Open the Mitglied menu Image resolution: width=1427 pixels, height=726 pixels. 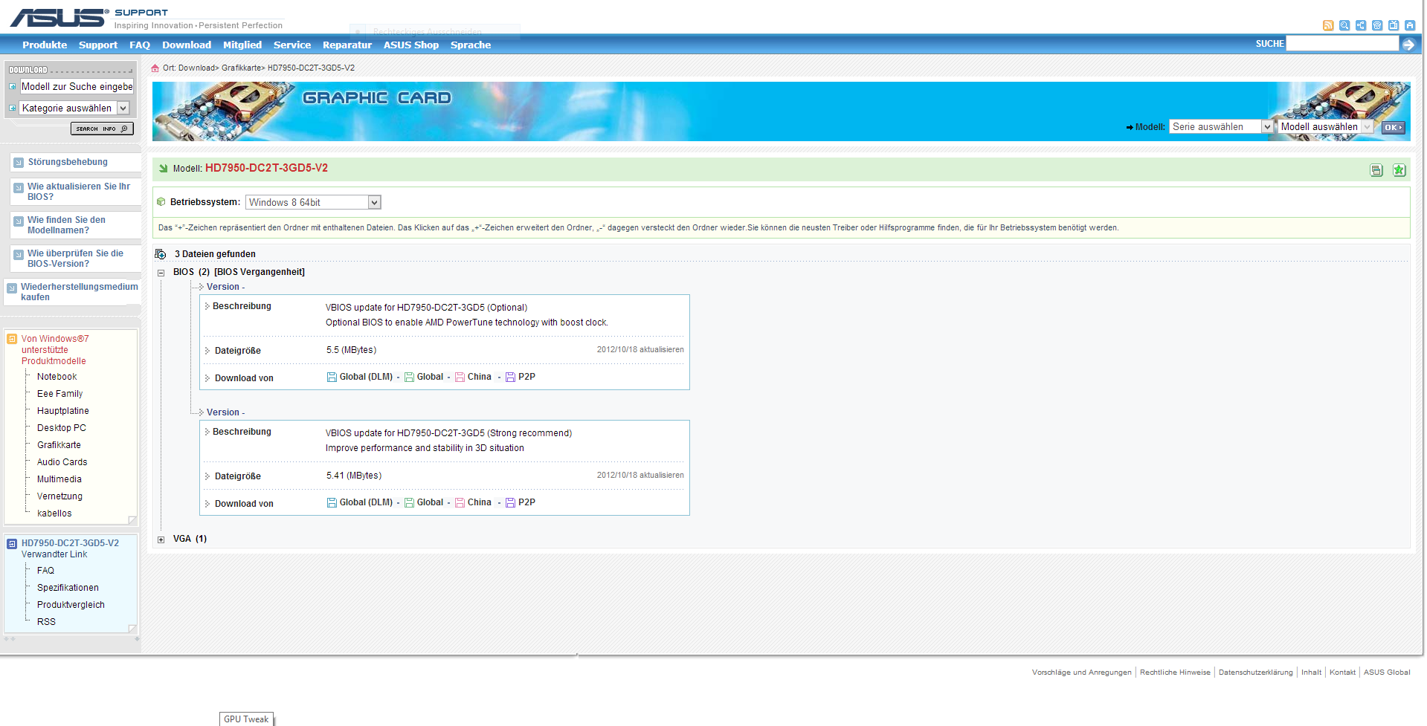click(242, 45)
